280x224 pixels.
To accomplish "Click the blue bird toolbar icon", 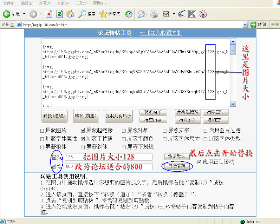I will click(x=181, y=14).
